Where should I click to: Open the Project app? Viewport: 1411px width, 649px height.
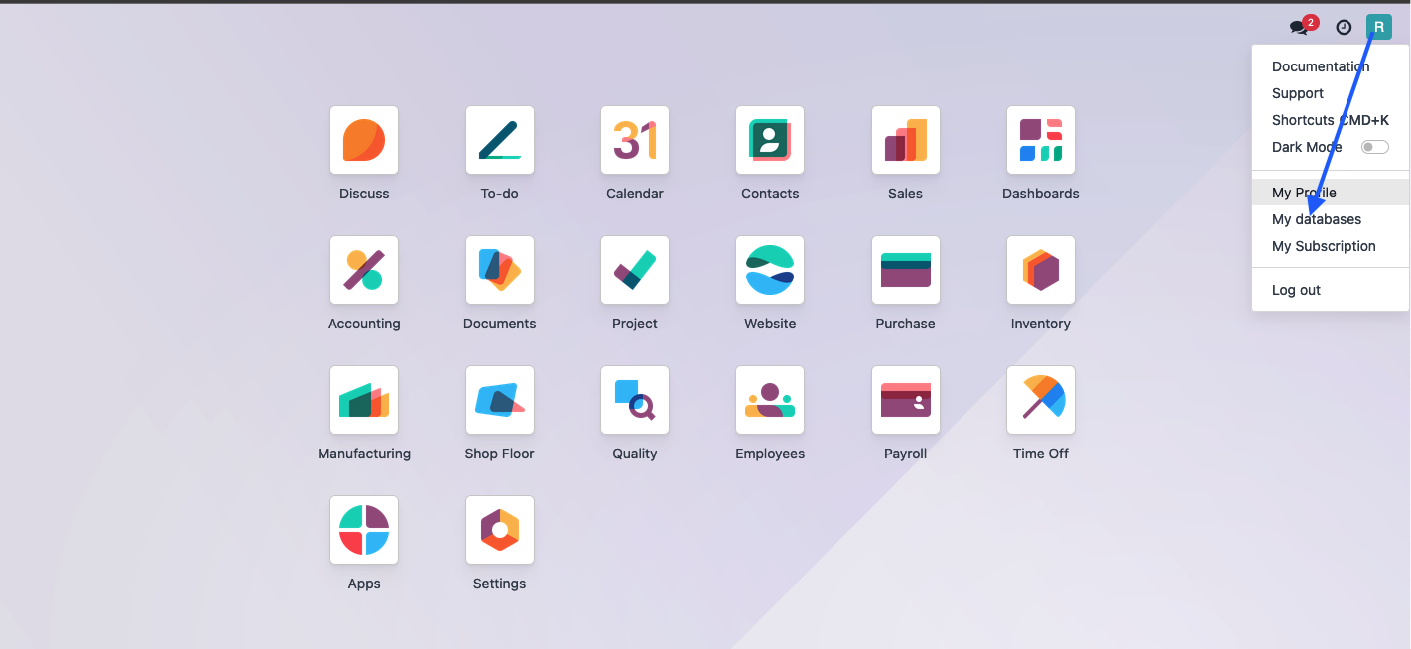click(635, 270)
